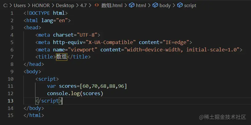Viewport: 251px width, 125px height.
Task: Click the closing body tag on line 14
Action: (34, 108)
